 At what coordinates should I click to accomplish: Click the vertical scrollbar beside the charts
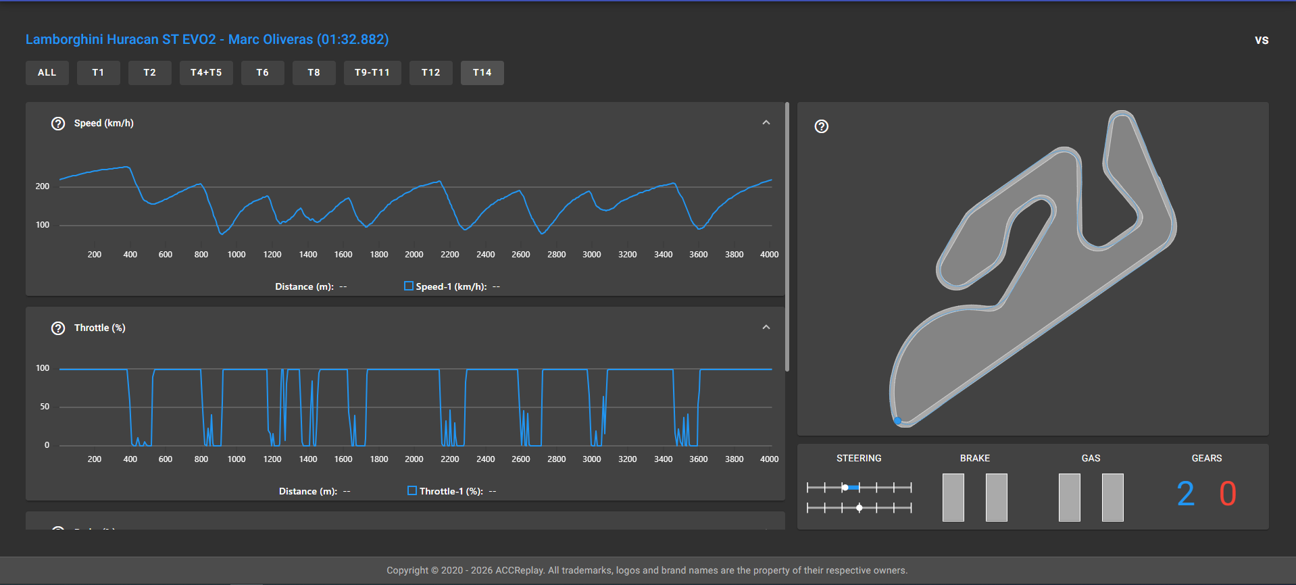[x=787, y=236]
